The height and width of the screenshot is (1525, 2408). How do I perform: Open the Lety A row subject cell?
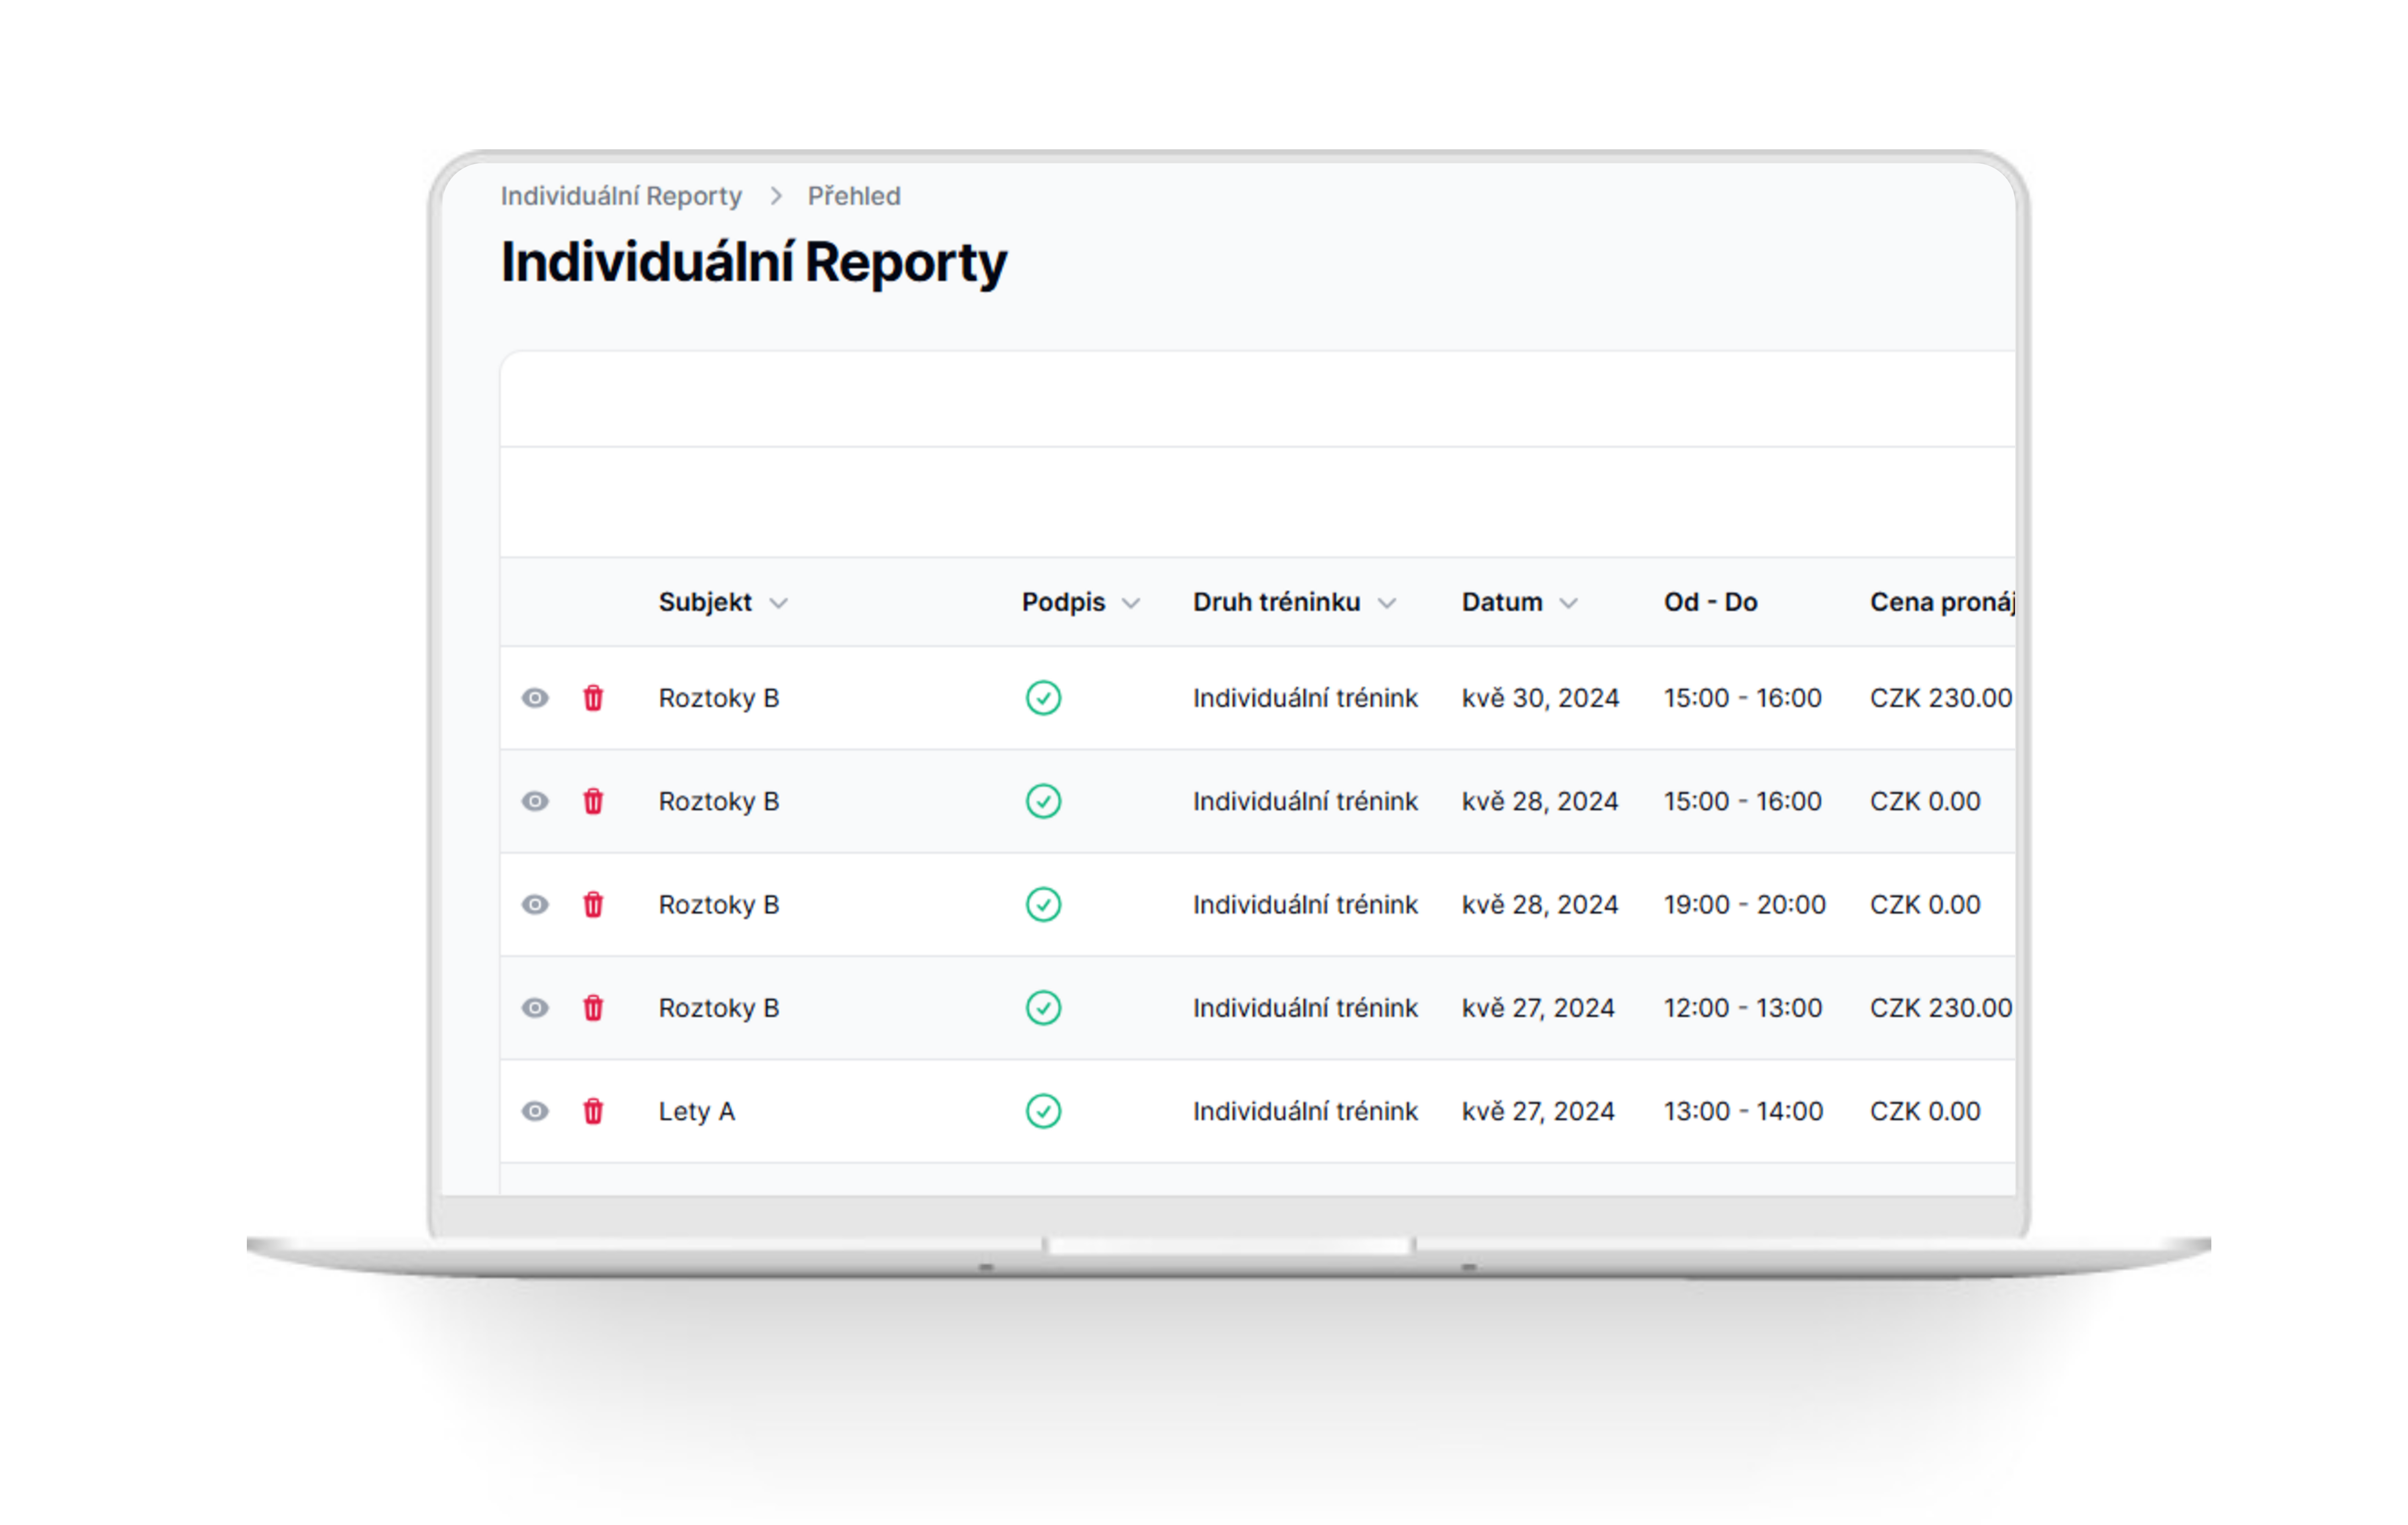696,1111
